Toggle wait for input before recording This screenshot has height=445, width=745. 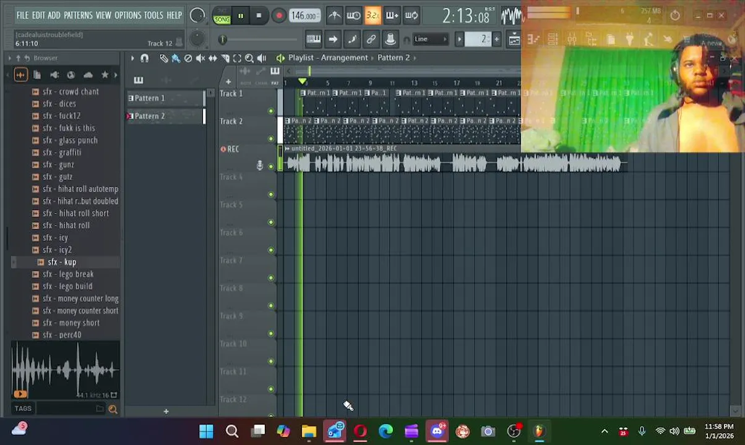pyautogui.click(x=353, y=15)
